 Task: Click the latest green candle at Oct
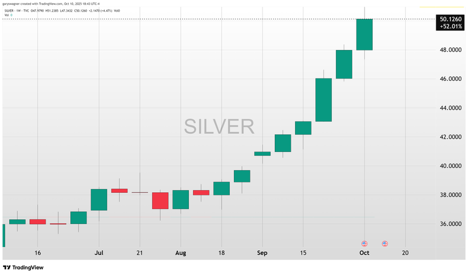tap(364, 35)
